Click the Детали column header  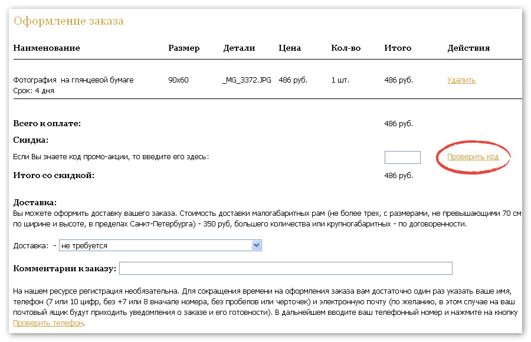click(239, 48)
